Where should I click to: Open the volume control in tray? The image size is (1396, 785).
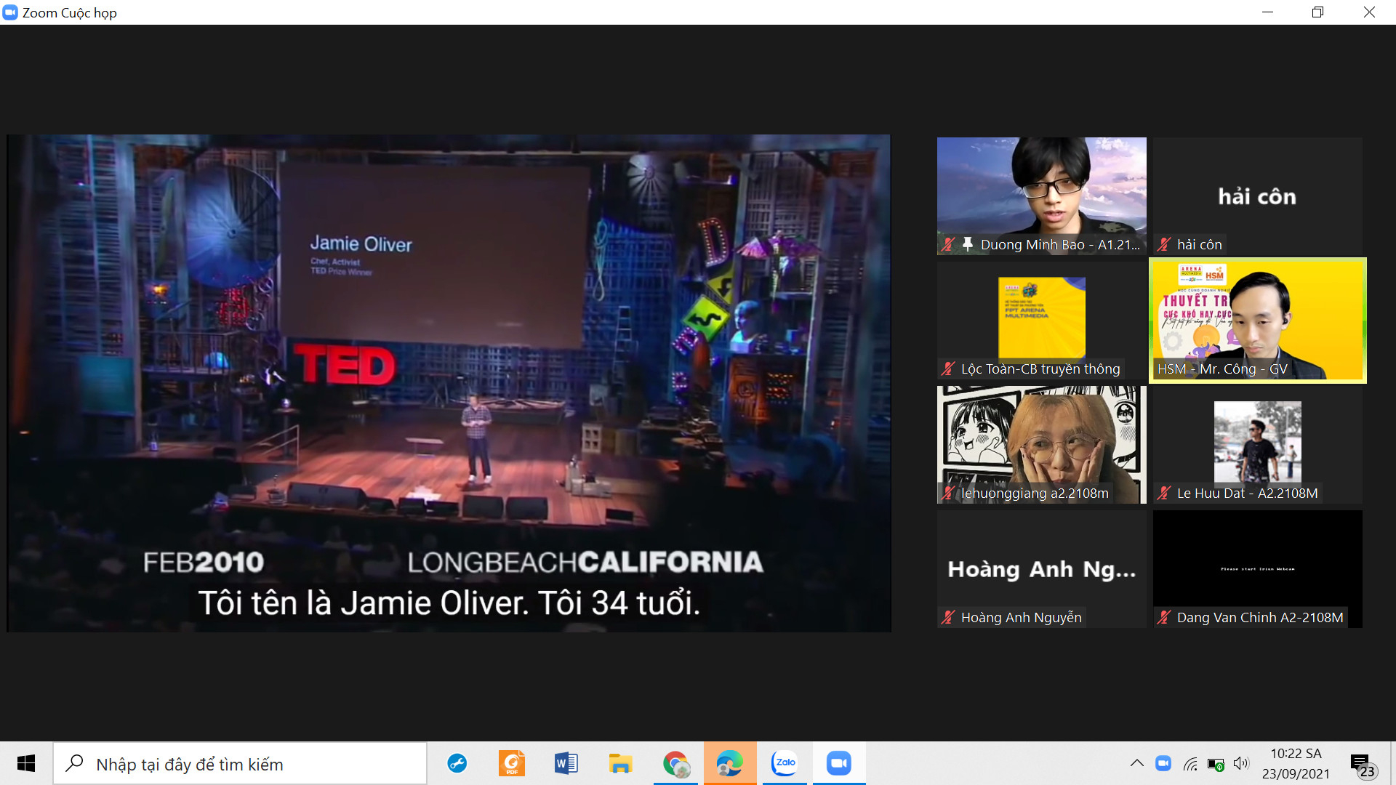1241,763
